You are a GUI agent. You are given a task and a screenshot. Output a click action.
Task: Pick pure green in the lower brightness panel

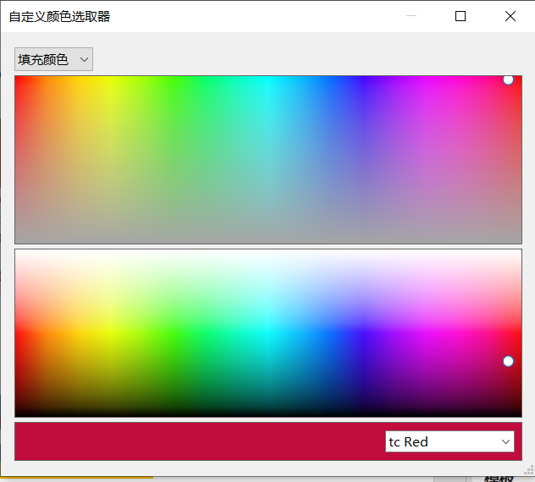point(174,332)
